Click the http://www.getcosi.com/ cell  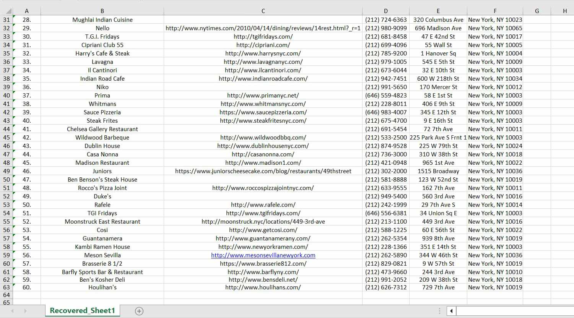point(263,230)
